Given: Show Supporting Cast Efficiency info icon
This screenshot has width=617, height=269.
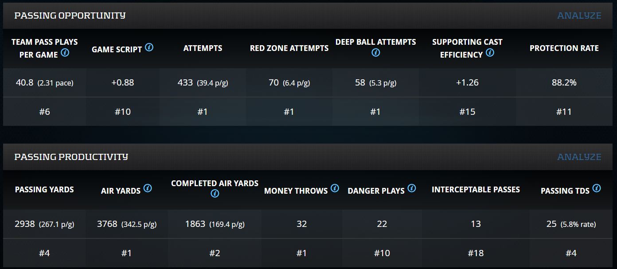Looking at the screenshot, I should coord(490,53).
